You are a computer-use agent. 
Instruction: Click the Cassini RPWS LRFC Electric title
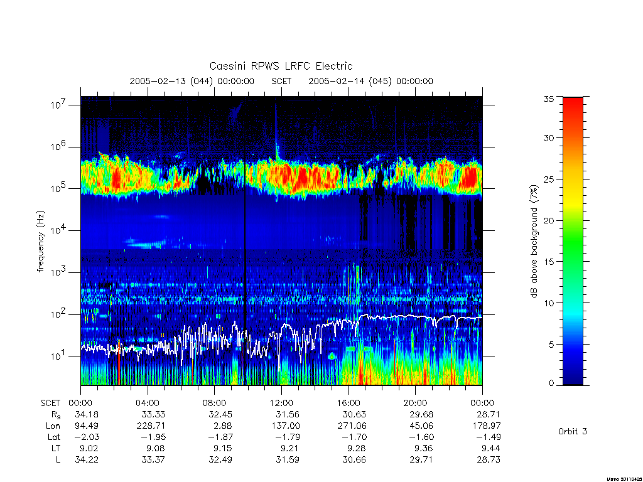point(281,66)
